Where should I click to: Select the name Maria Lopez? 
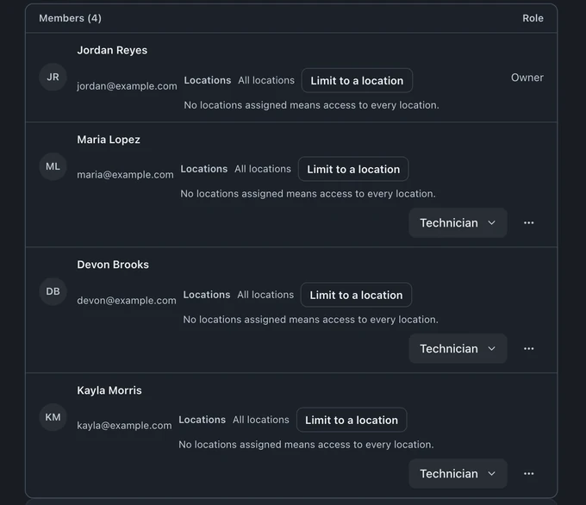(x=109, y=140)
